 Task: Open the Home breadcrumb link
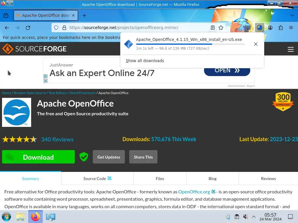point(7,93)
